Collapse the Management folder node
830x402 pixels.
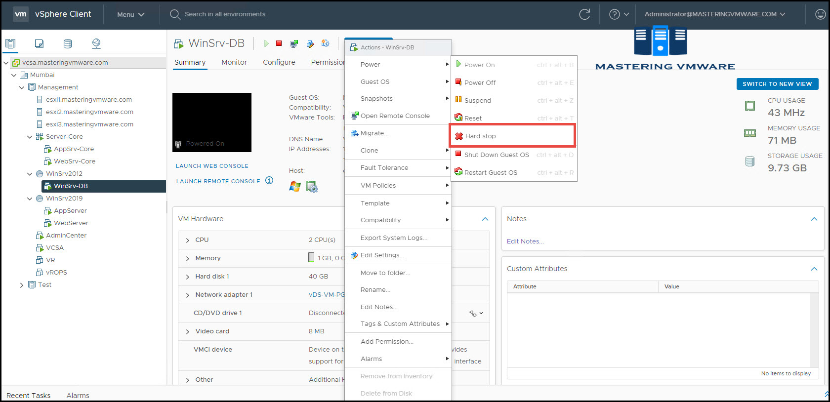(22, 87)
